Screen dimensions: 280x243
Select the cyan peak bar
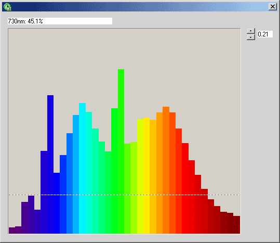tap(82, 168)
